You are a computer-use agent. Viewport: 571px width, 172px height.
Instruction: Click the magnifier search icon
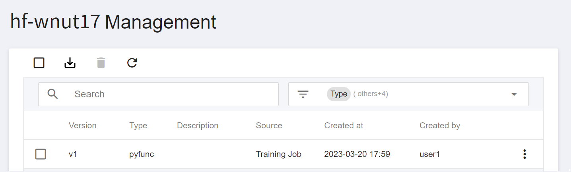tap(53, 94)
